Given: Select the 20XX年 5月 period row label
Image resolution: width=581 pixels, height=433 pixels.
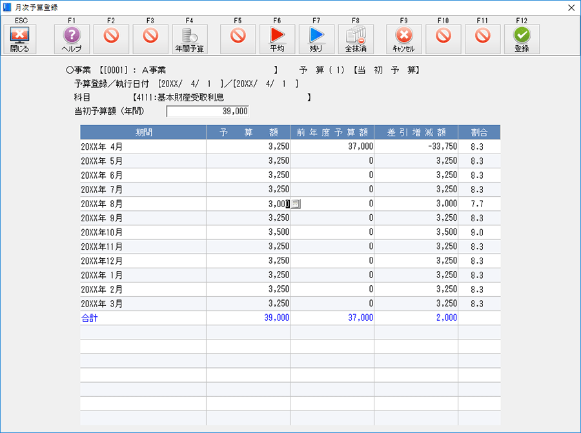Looking at the screenshot, I should (102, 161).
